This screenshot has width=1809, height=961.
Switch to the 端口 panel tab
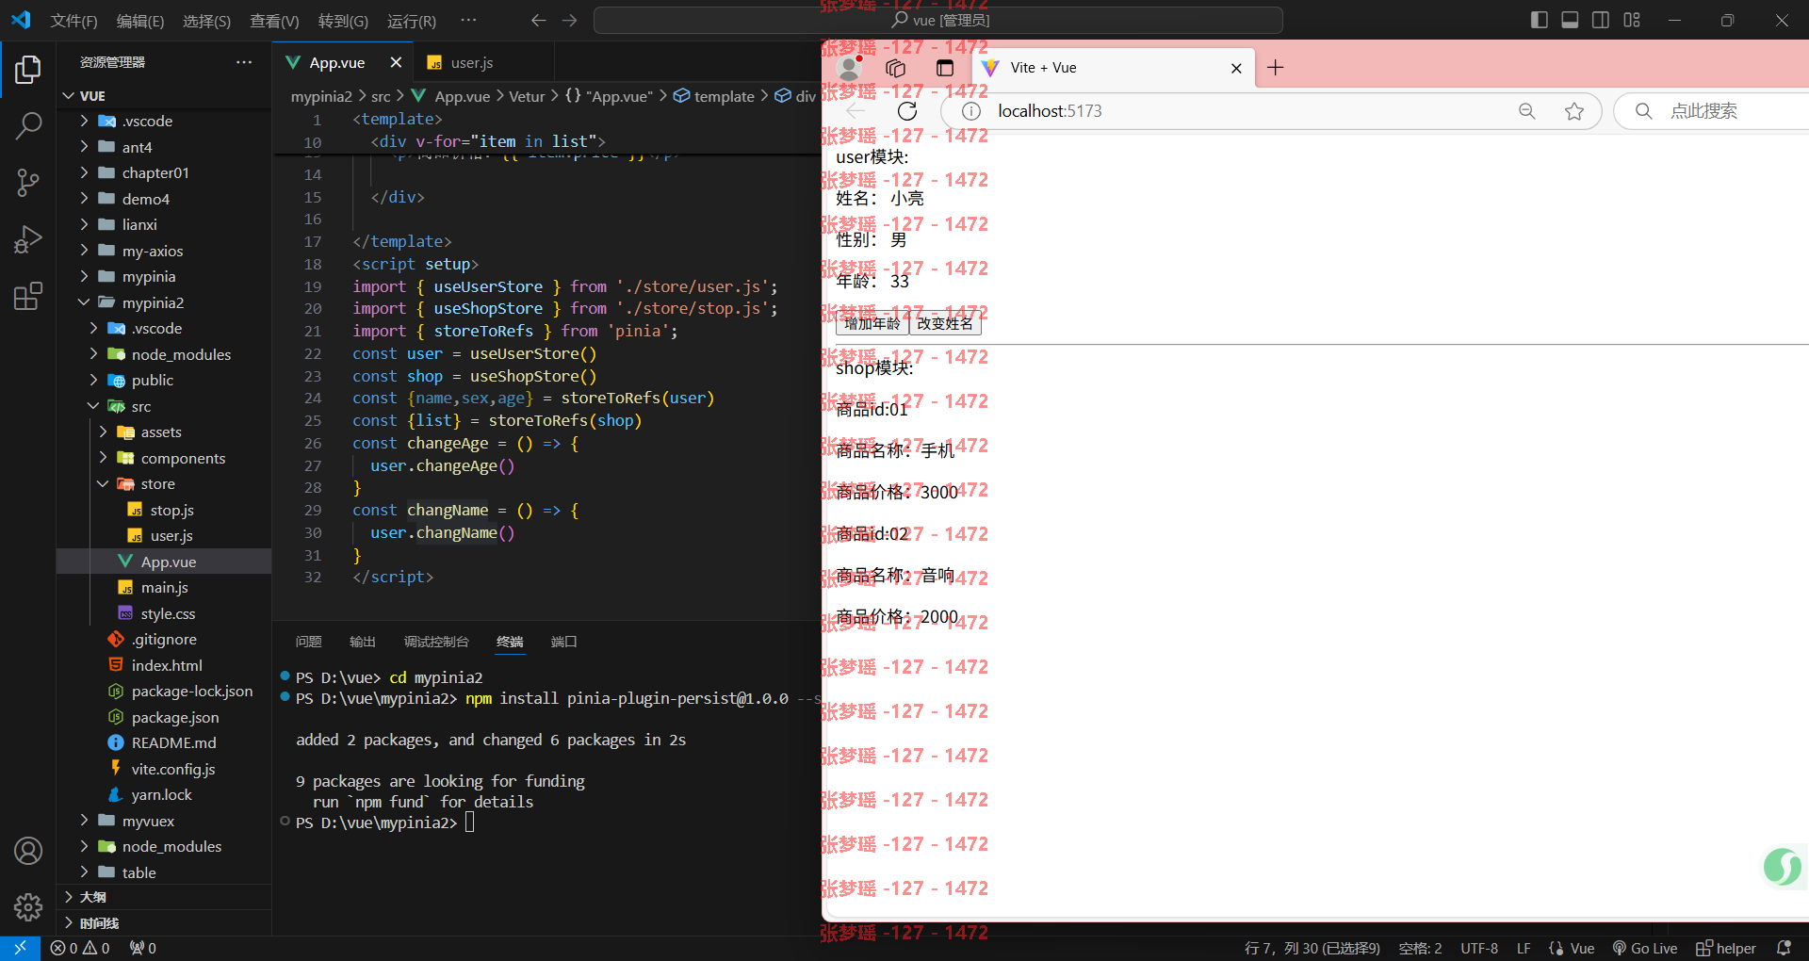pyautogui.click(x=563, y=642)
